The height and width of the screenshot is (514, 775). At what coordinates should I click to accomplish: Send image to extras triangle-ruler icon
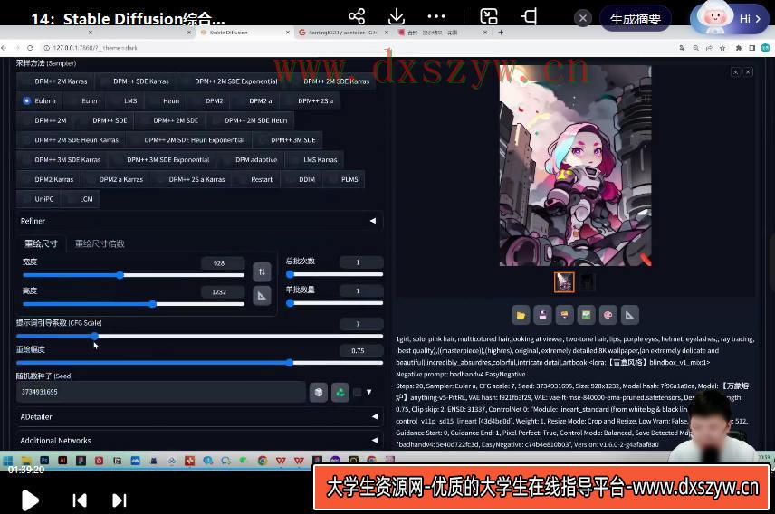click(630, 315)
